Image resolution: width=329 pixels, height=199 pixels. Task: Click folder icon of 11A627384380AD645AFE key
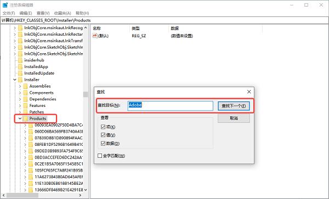[31, 177]
